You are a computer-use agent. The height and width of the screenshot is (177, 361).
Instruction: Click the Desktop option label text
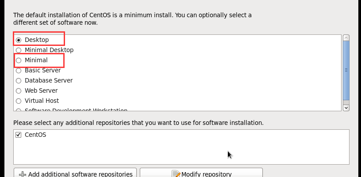(37, 40)
